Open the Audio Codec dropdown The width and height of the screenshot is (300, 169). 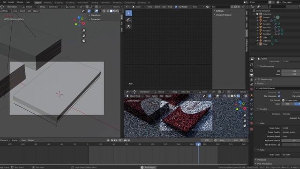291,154
